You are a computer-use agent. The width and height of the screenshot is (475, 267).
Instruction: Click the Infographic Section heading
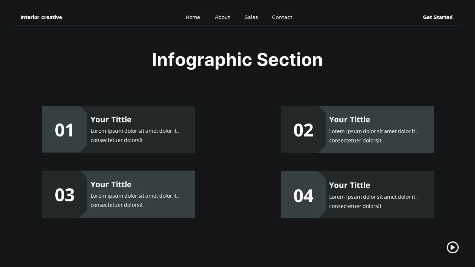click(237, 60)
